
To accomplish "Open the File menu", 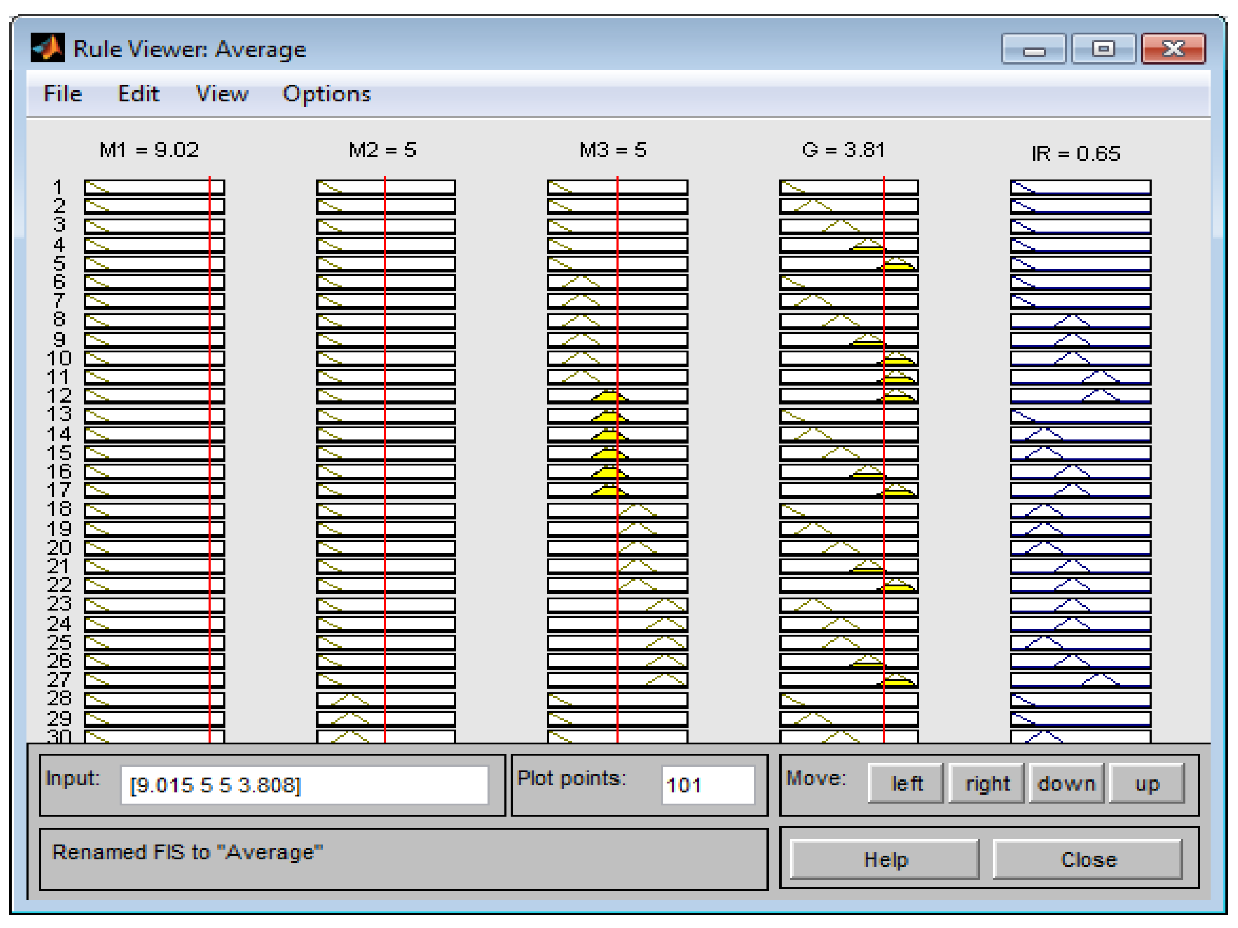I will tap(62, 94).
